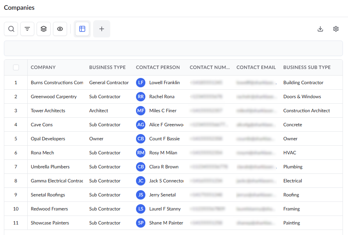Click JC avatar for Jack S Connector

click(141, 180)
